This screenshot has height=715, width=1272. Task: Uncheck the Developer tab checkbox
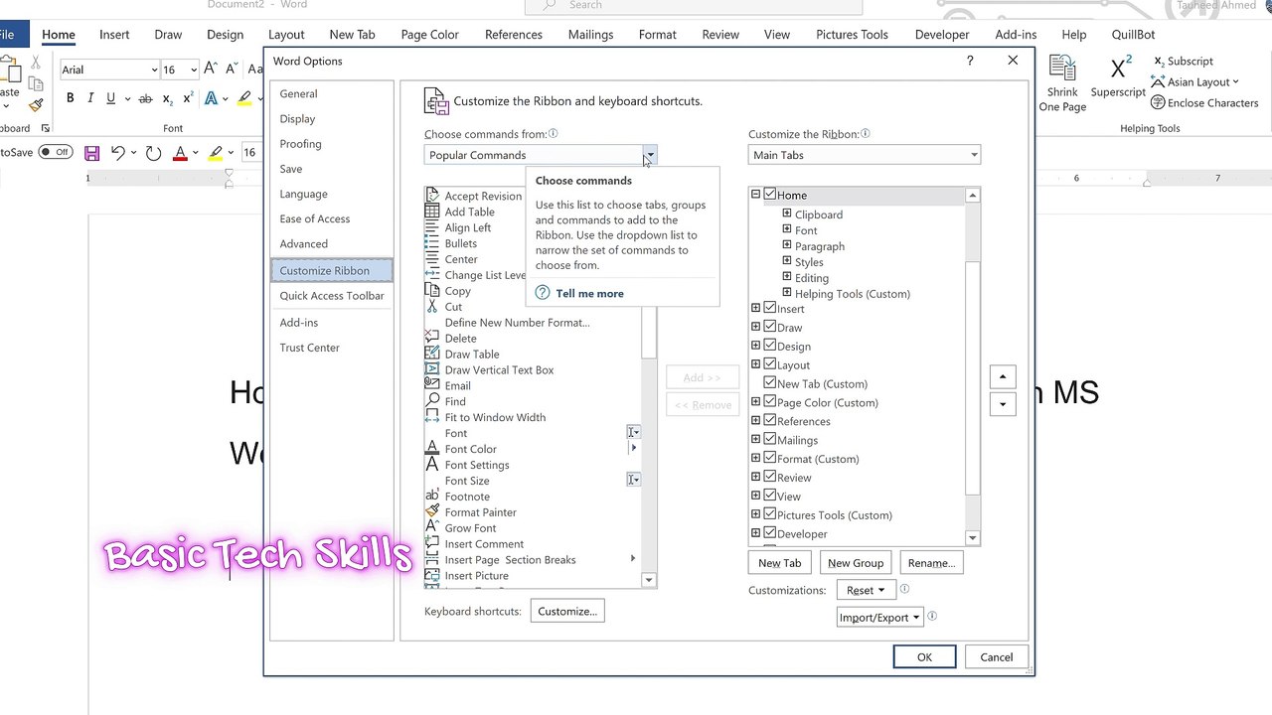coord(769,533)
